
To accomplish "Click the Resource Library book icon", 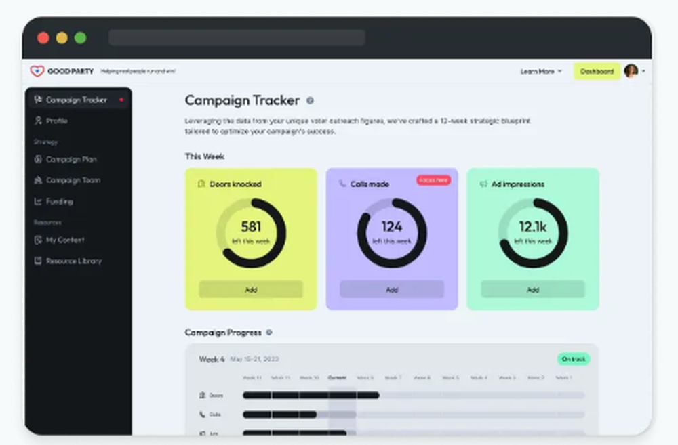I will click(38, 261).
